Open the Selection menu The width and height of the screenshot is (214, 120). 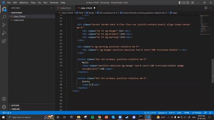point(24,3)
